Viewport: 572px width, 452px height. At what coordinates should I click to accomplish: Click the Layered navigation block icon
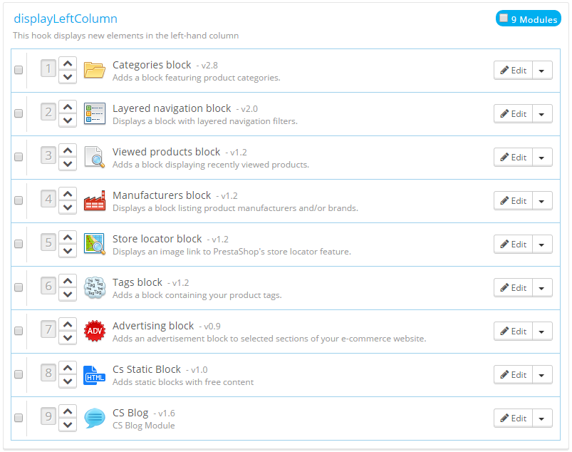click(94, 113)
